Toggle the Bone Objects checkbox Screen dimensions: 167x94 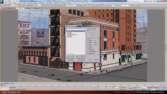point(88,53)
